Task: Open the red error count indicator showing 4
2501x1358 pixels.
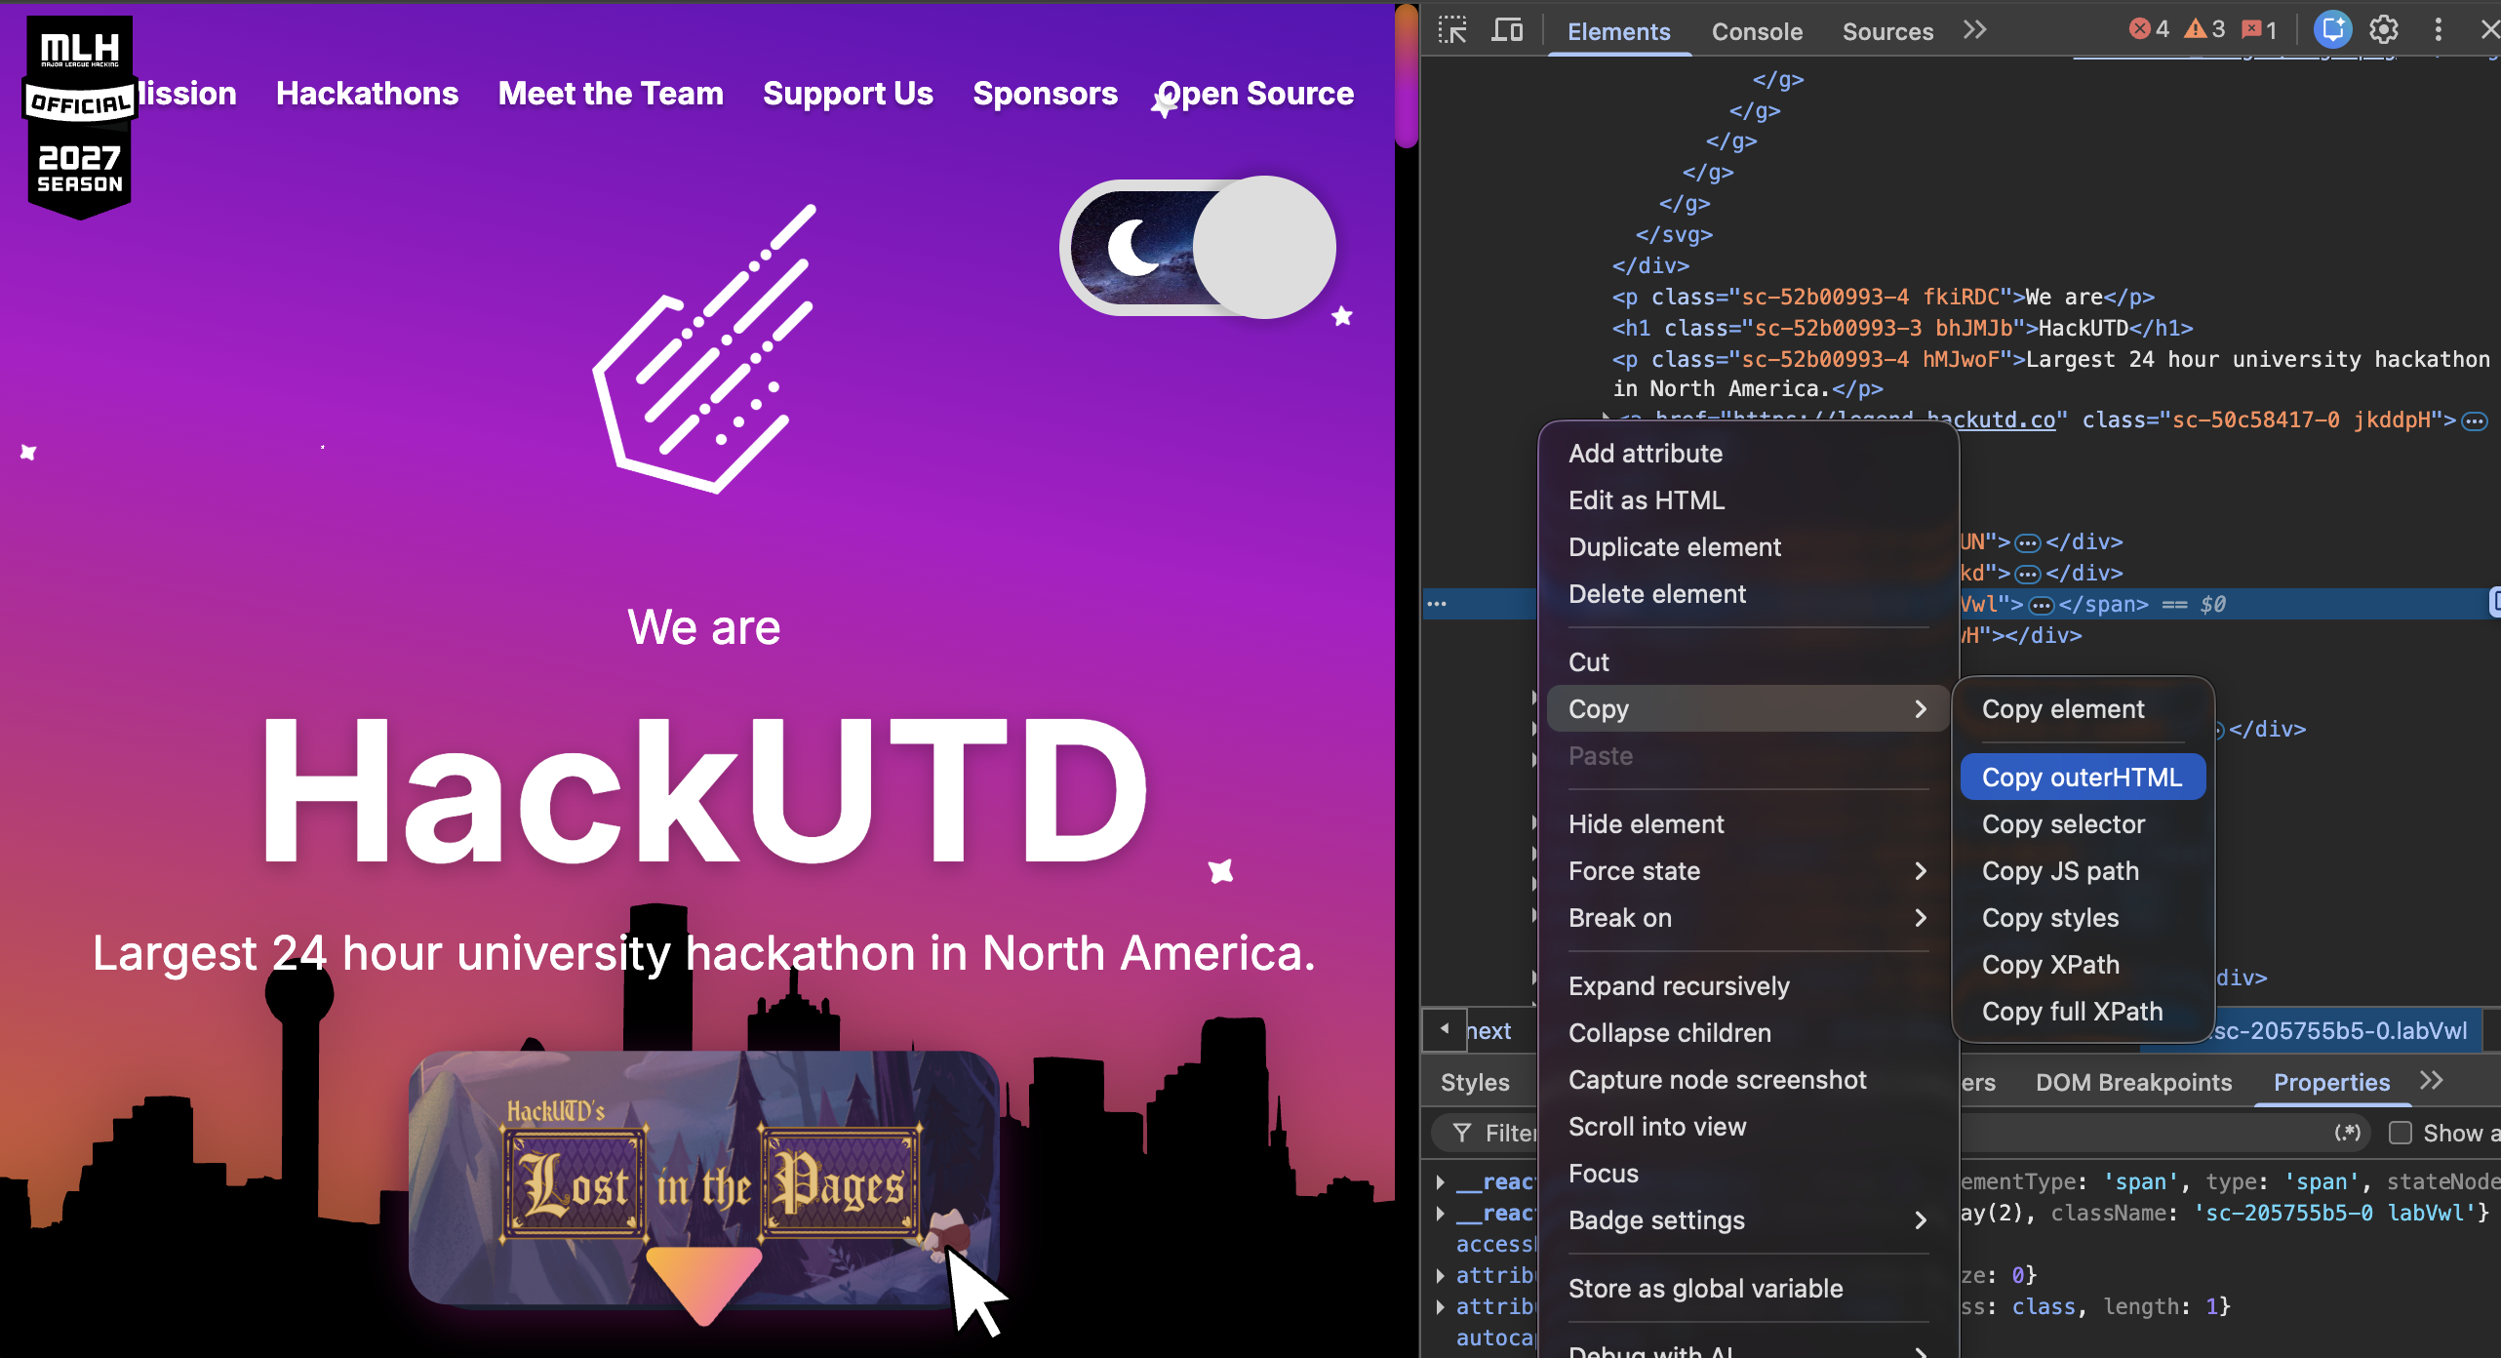Action: pos(2149,29)
